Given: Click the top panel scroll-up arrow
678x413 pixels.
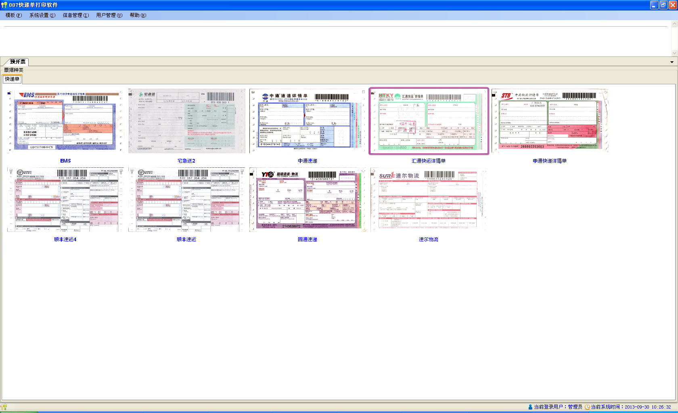Looking at the screenshot, I should [674, 24].
